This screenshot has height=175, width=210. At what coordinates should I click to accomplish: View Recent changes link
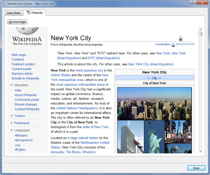coord(26,104)
